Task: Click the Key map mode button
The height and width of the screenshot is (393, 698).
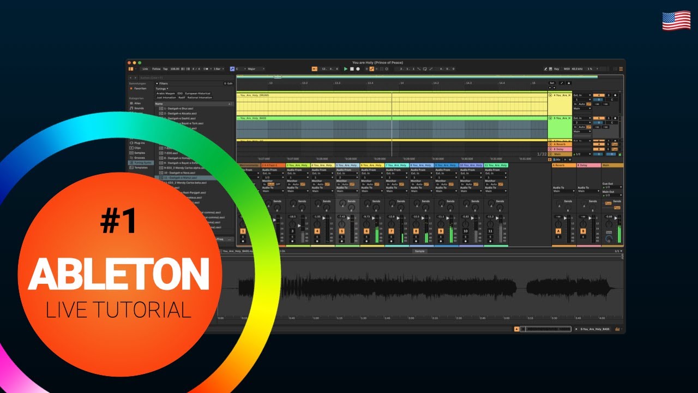Action: 557,69
